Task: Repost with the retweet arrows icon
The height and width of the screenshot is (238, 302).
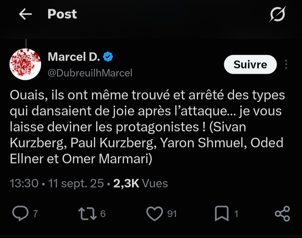Action: pos(87,213)
